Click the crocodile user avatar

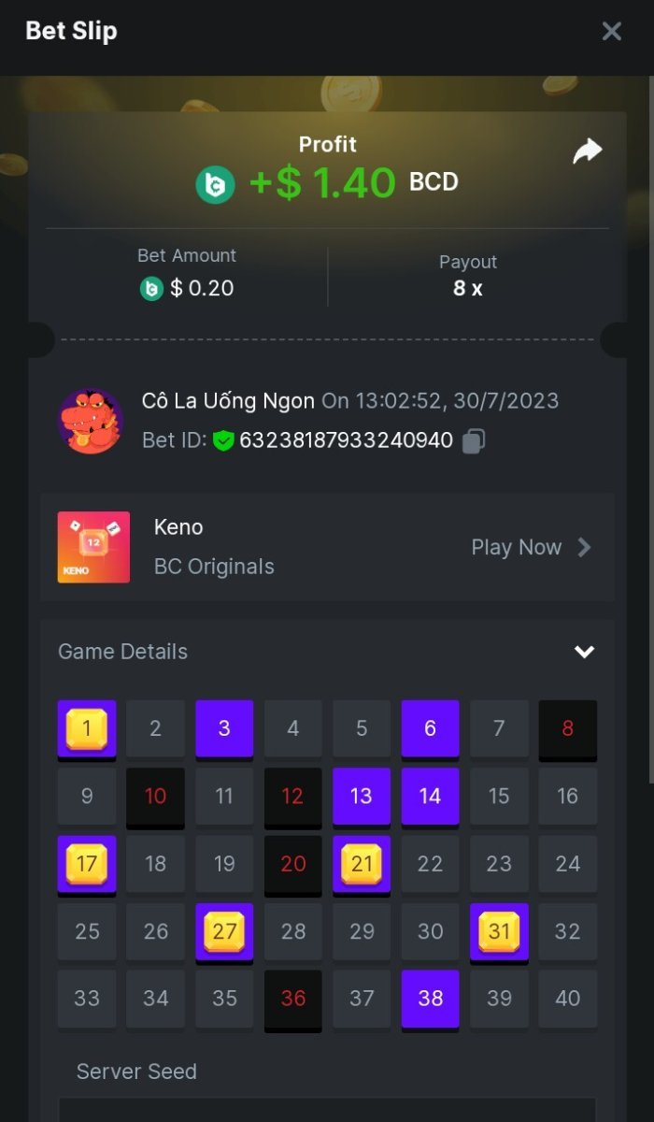91,421
